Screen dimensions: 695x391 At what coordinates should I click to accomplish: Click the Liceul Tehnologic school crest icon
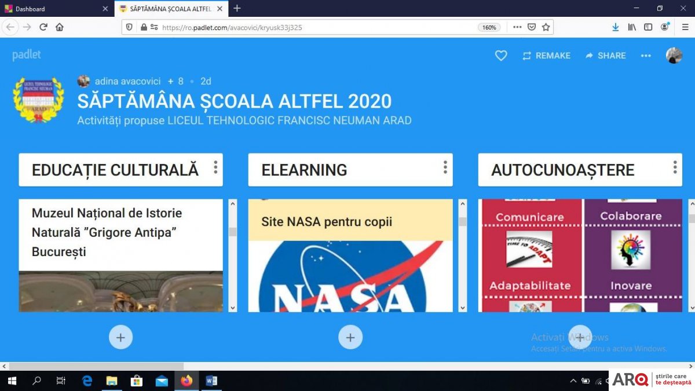point(38,99)
